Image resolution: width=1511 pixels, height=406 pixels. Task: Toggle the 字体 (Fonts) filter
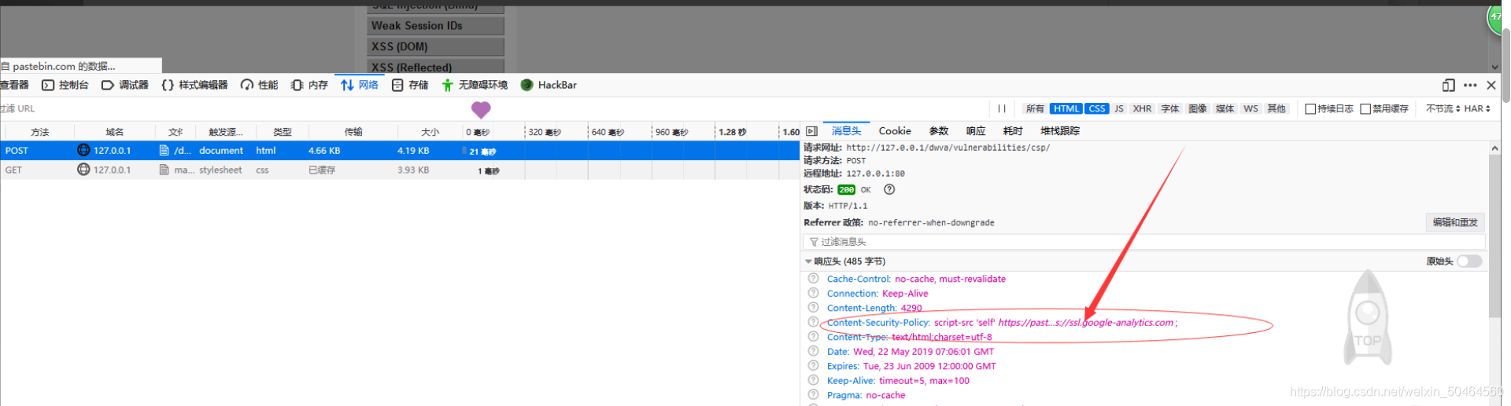pos(1170,108)
